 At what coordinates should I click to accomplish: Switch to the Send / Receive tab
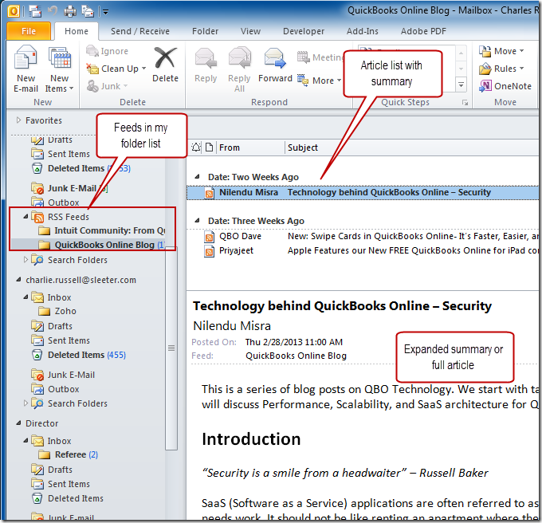140,31
